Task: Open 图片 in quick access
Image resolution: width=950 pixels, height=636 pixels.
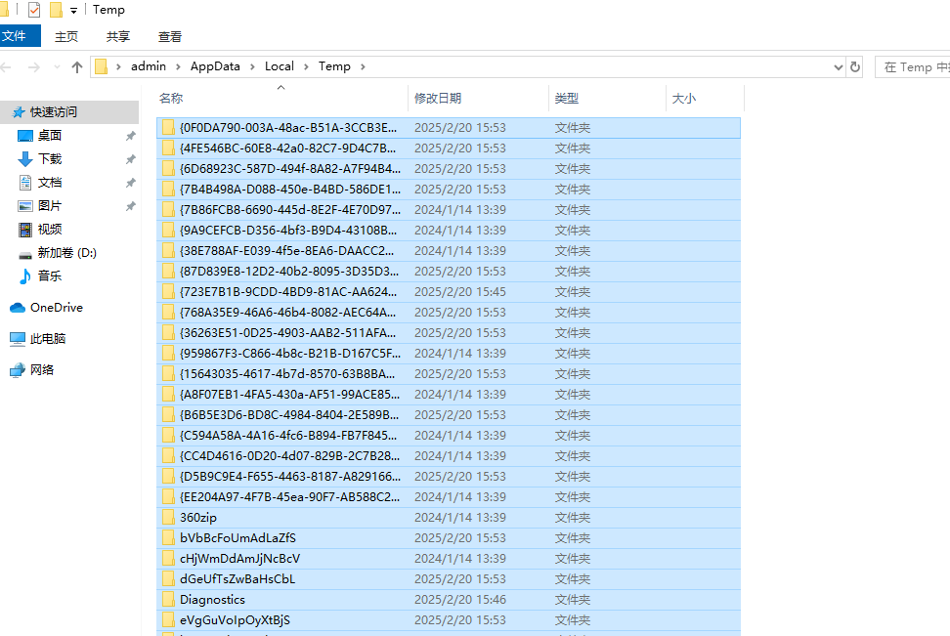Action: pos(50,206)
